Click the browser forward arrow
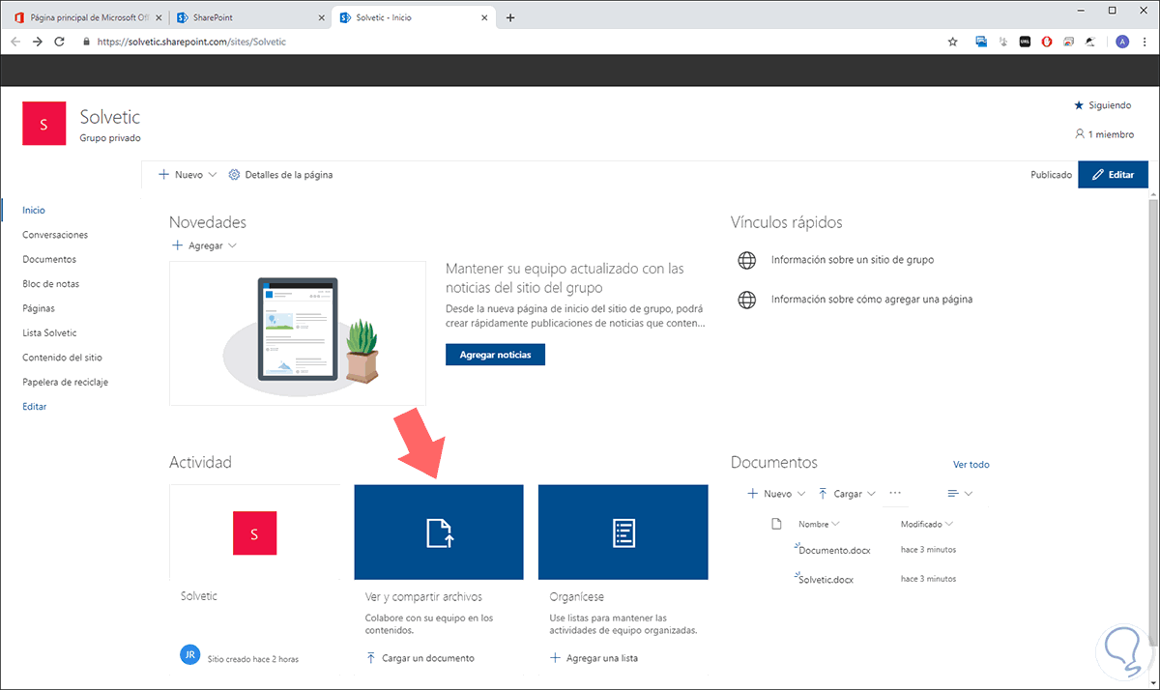1160x690 pixels. [x=38, y=42]
